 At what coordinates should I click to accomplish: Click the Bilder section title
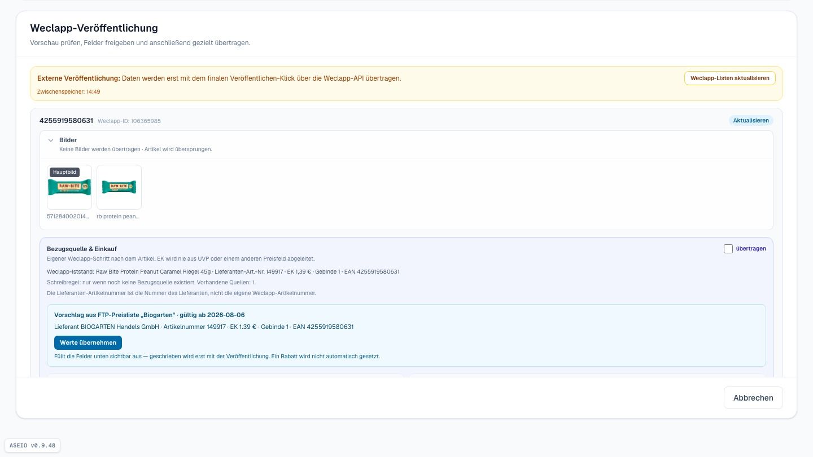pos(68,140)
